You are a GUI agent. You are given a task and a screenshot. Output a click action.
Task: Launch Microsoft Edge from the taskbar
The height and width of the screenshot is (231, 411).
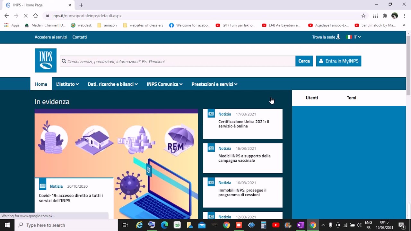(164, 225)
